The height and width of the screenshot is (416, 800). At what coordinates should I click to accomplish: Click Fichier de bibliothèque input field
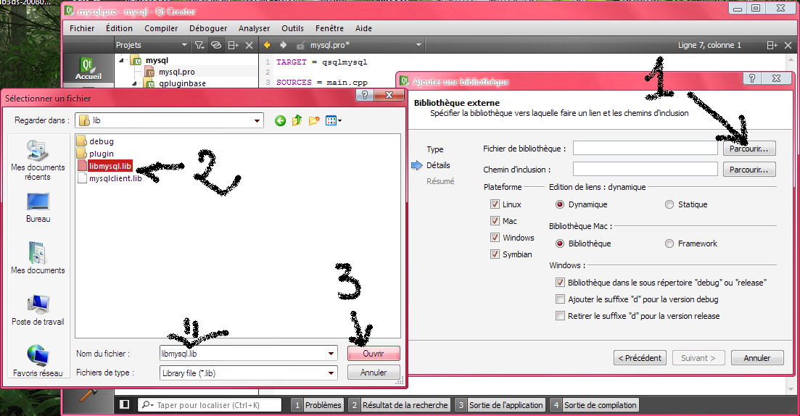[646, 149]
